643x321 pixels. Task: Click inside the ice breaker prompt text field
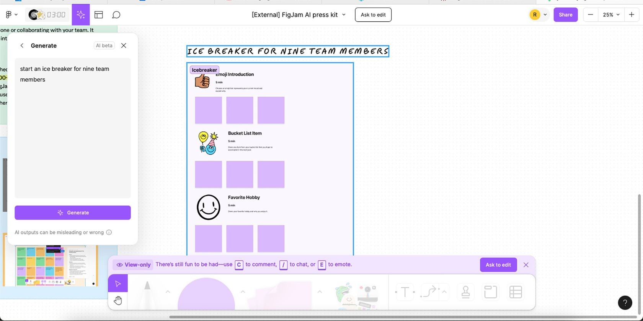click(x=73, y=128)
